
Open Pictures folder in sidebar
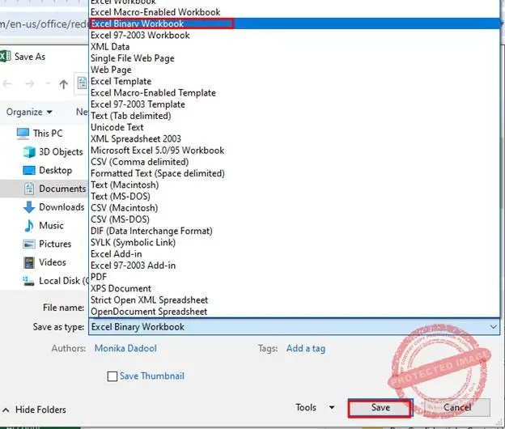(55, 244)
